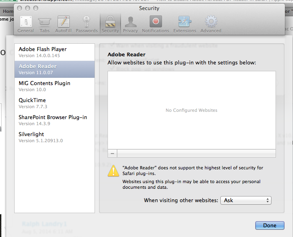Screen dimensions: 293x237
Task: Click the window zoom button
Action: tap(36, 8)
